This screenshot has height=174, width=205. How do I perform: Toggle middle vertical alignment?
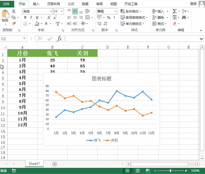point(75,11)
